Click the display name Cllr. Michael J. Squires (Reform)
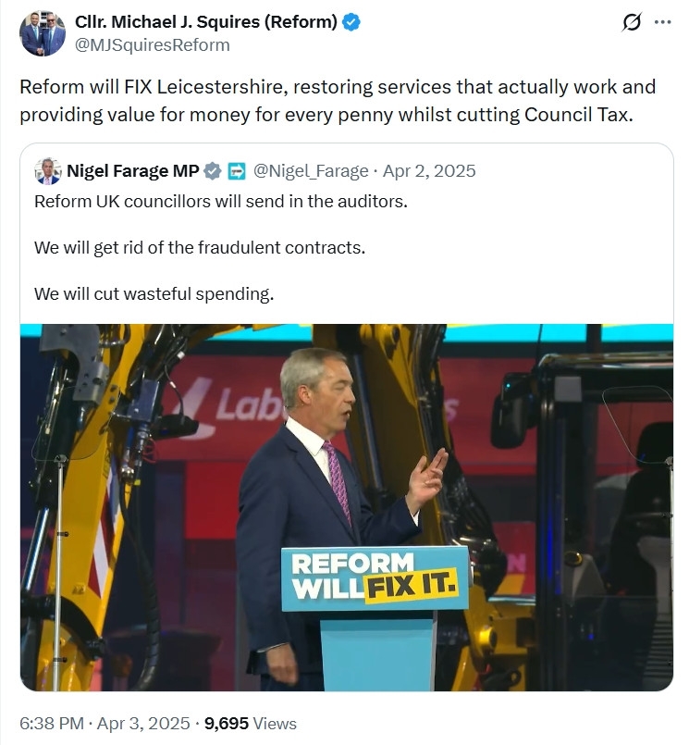 point(206,22)
